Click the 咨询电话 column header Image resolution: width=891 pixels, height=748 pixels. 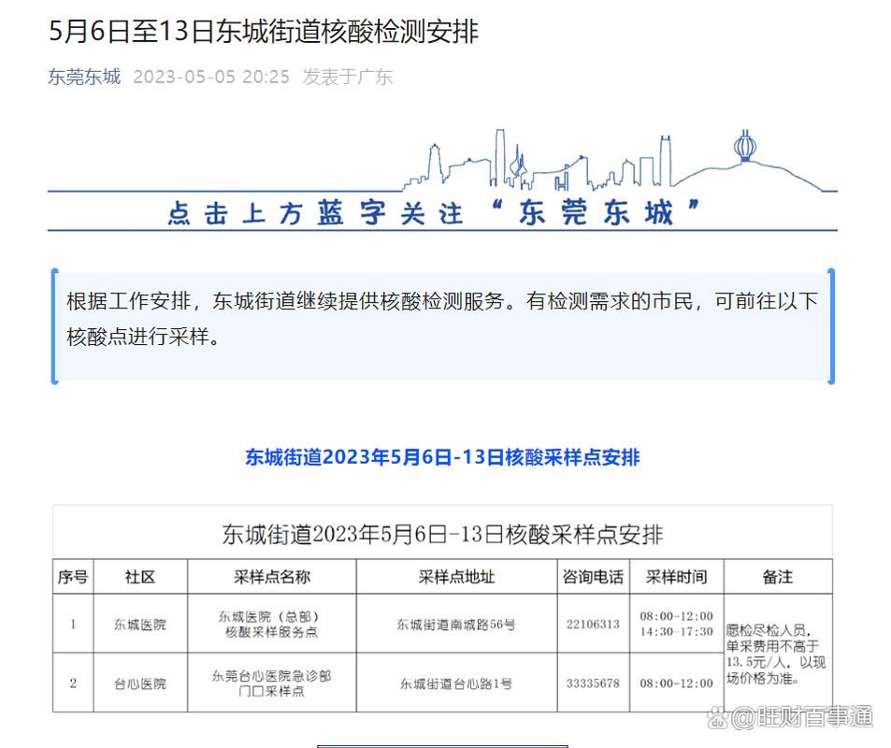(x=594, y=577)
